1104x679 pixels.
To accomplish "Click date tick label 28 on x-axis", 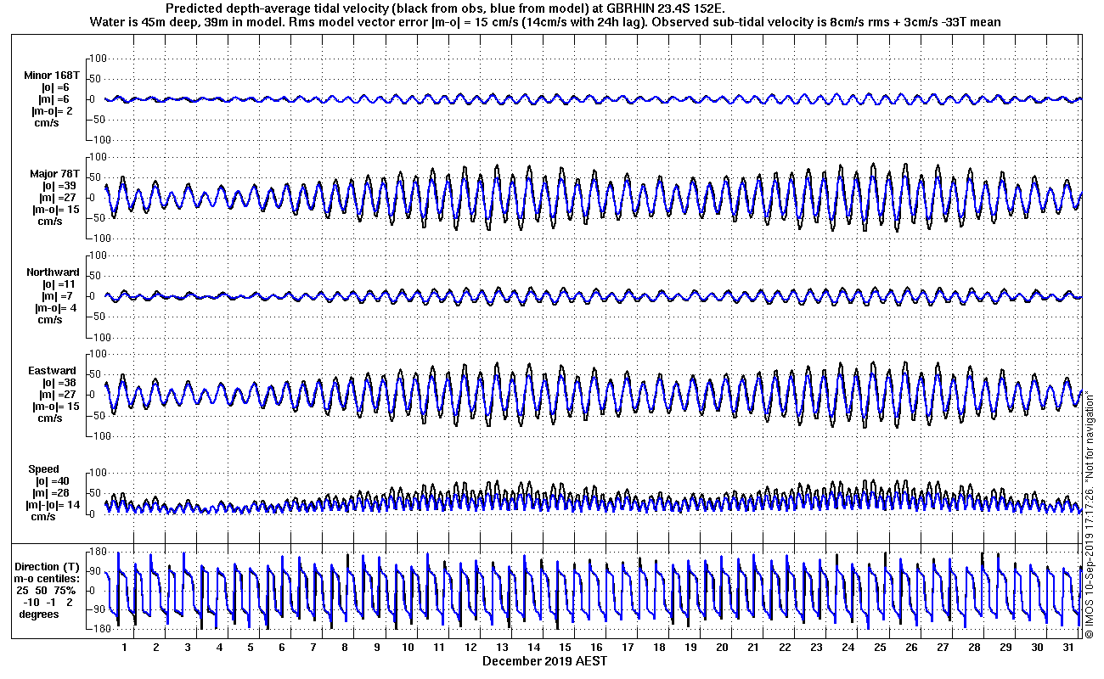I will [x=974, y=648].
